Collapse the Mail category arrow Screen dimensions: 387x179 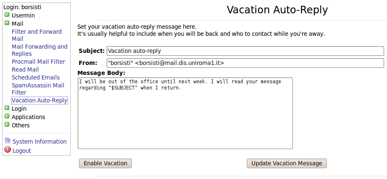(x=7, y=23)
